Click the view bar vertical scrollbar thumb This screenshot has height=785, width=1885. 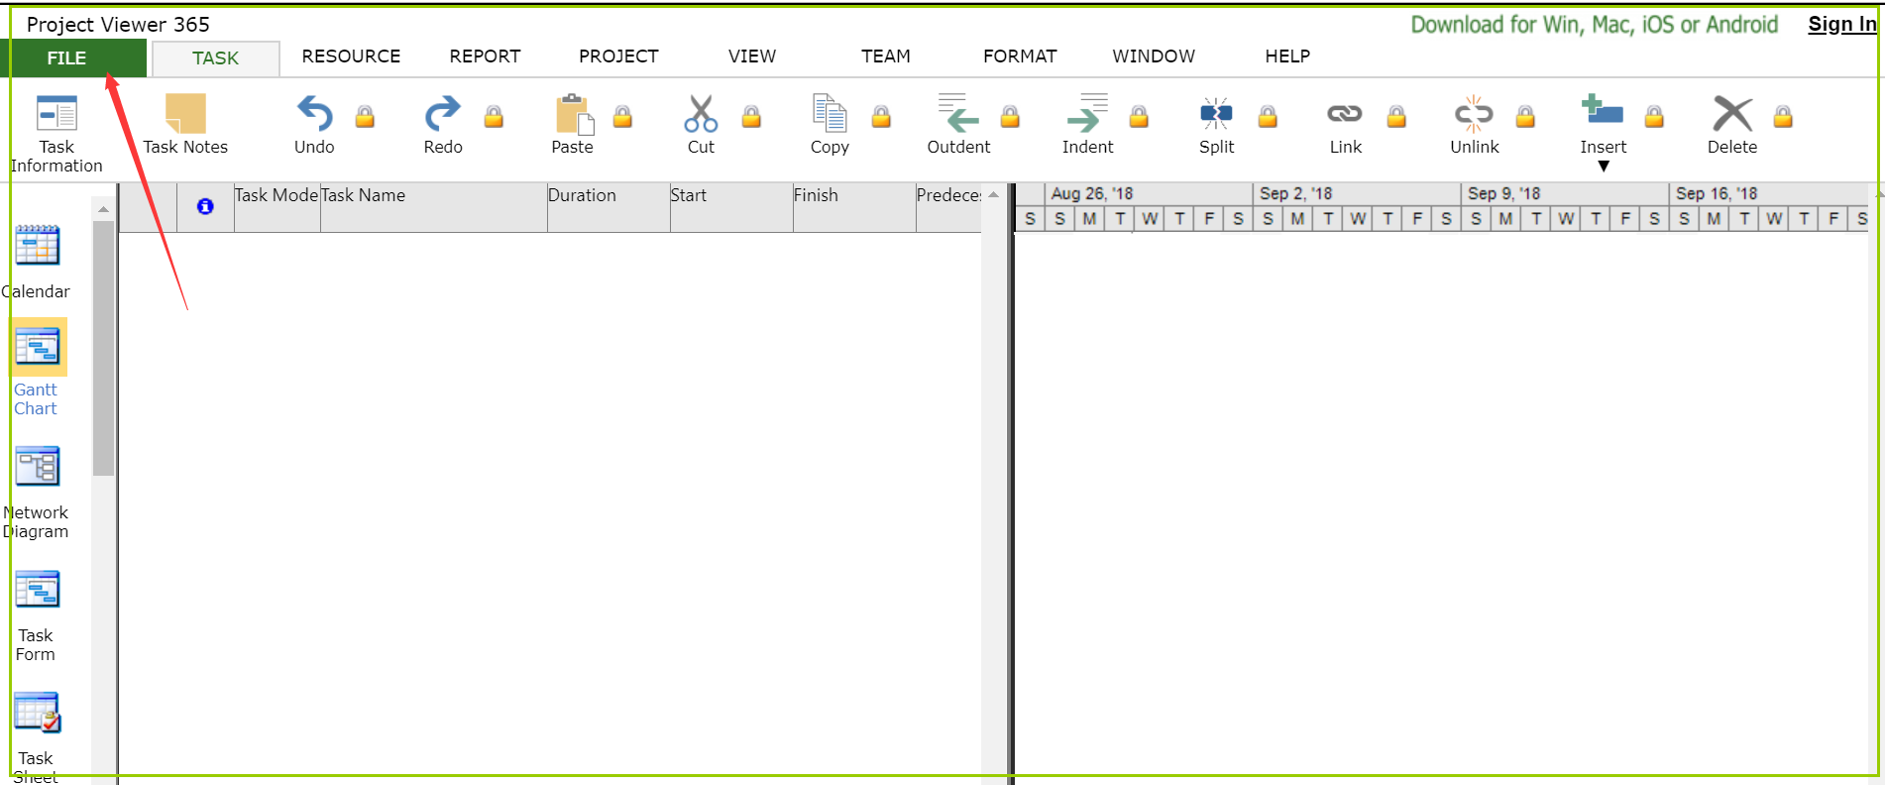(x=103, y=348)
